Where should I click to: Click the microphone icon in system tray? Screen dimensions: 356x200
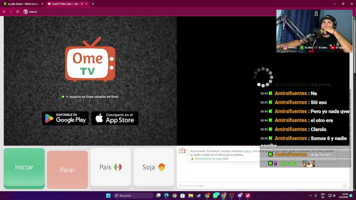pos(316,196)
